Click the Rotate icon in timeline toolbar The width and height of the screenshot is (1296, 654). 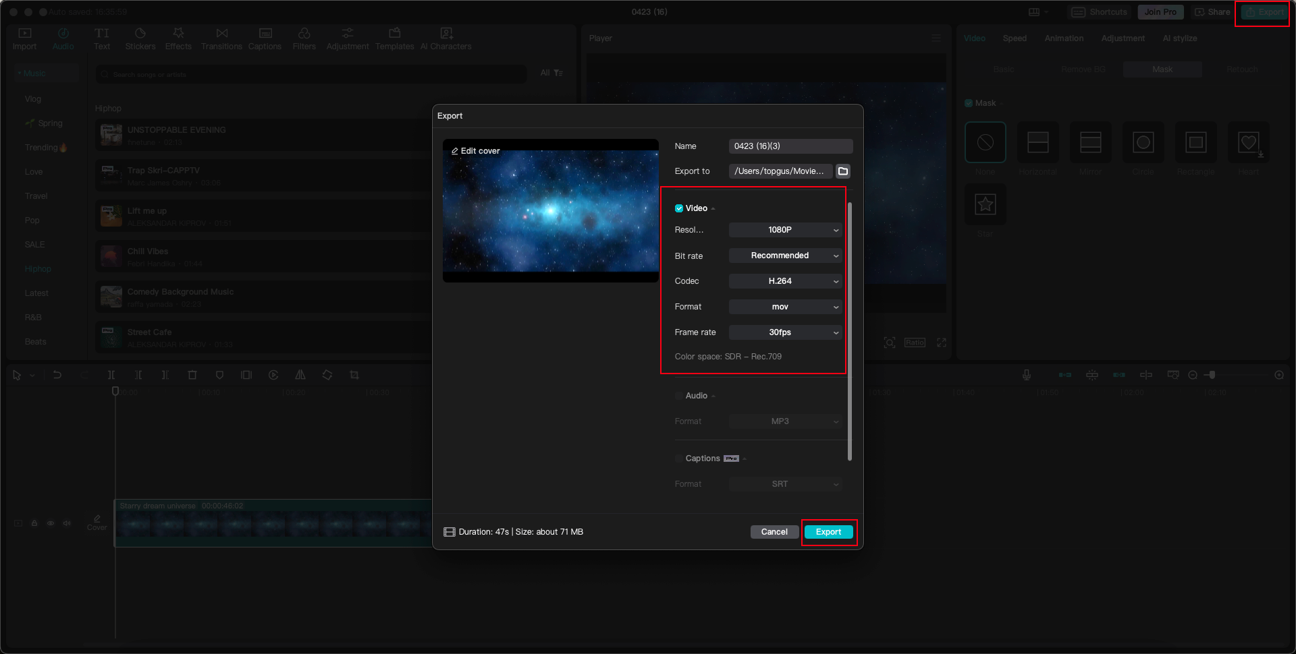pos(327,375)
